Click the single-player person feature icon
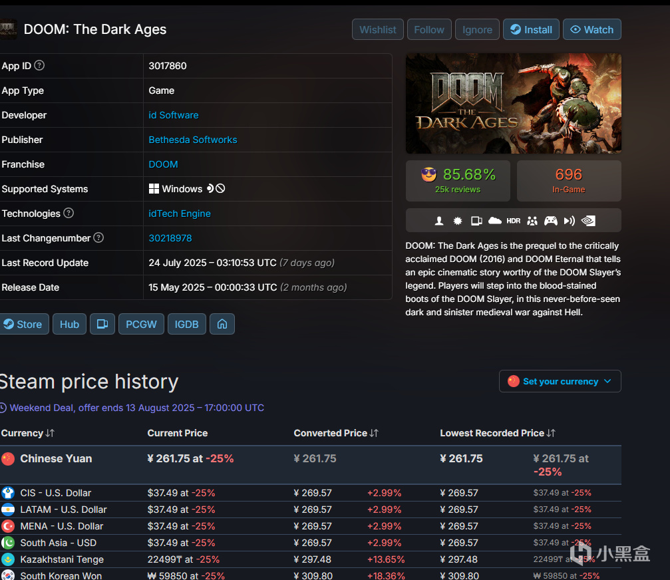Viewport: 670px width, 580px height. click(x=439, y=221)
